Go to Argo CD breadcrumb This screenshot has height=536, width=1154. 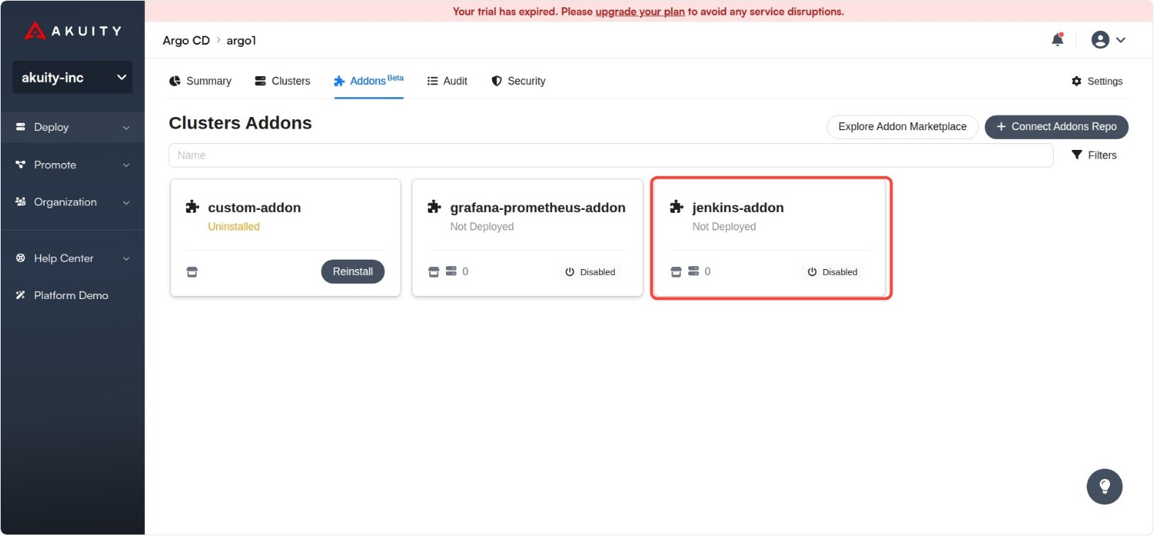(x=186, y=40)
